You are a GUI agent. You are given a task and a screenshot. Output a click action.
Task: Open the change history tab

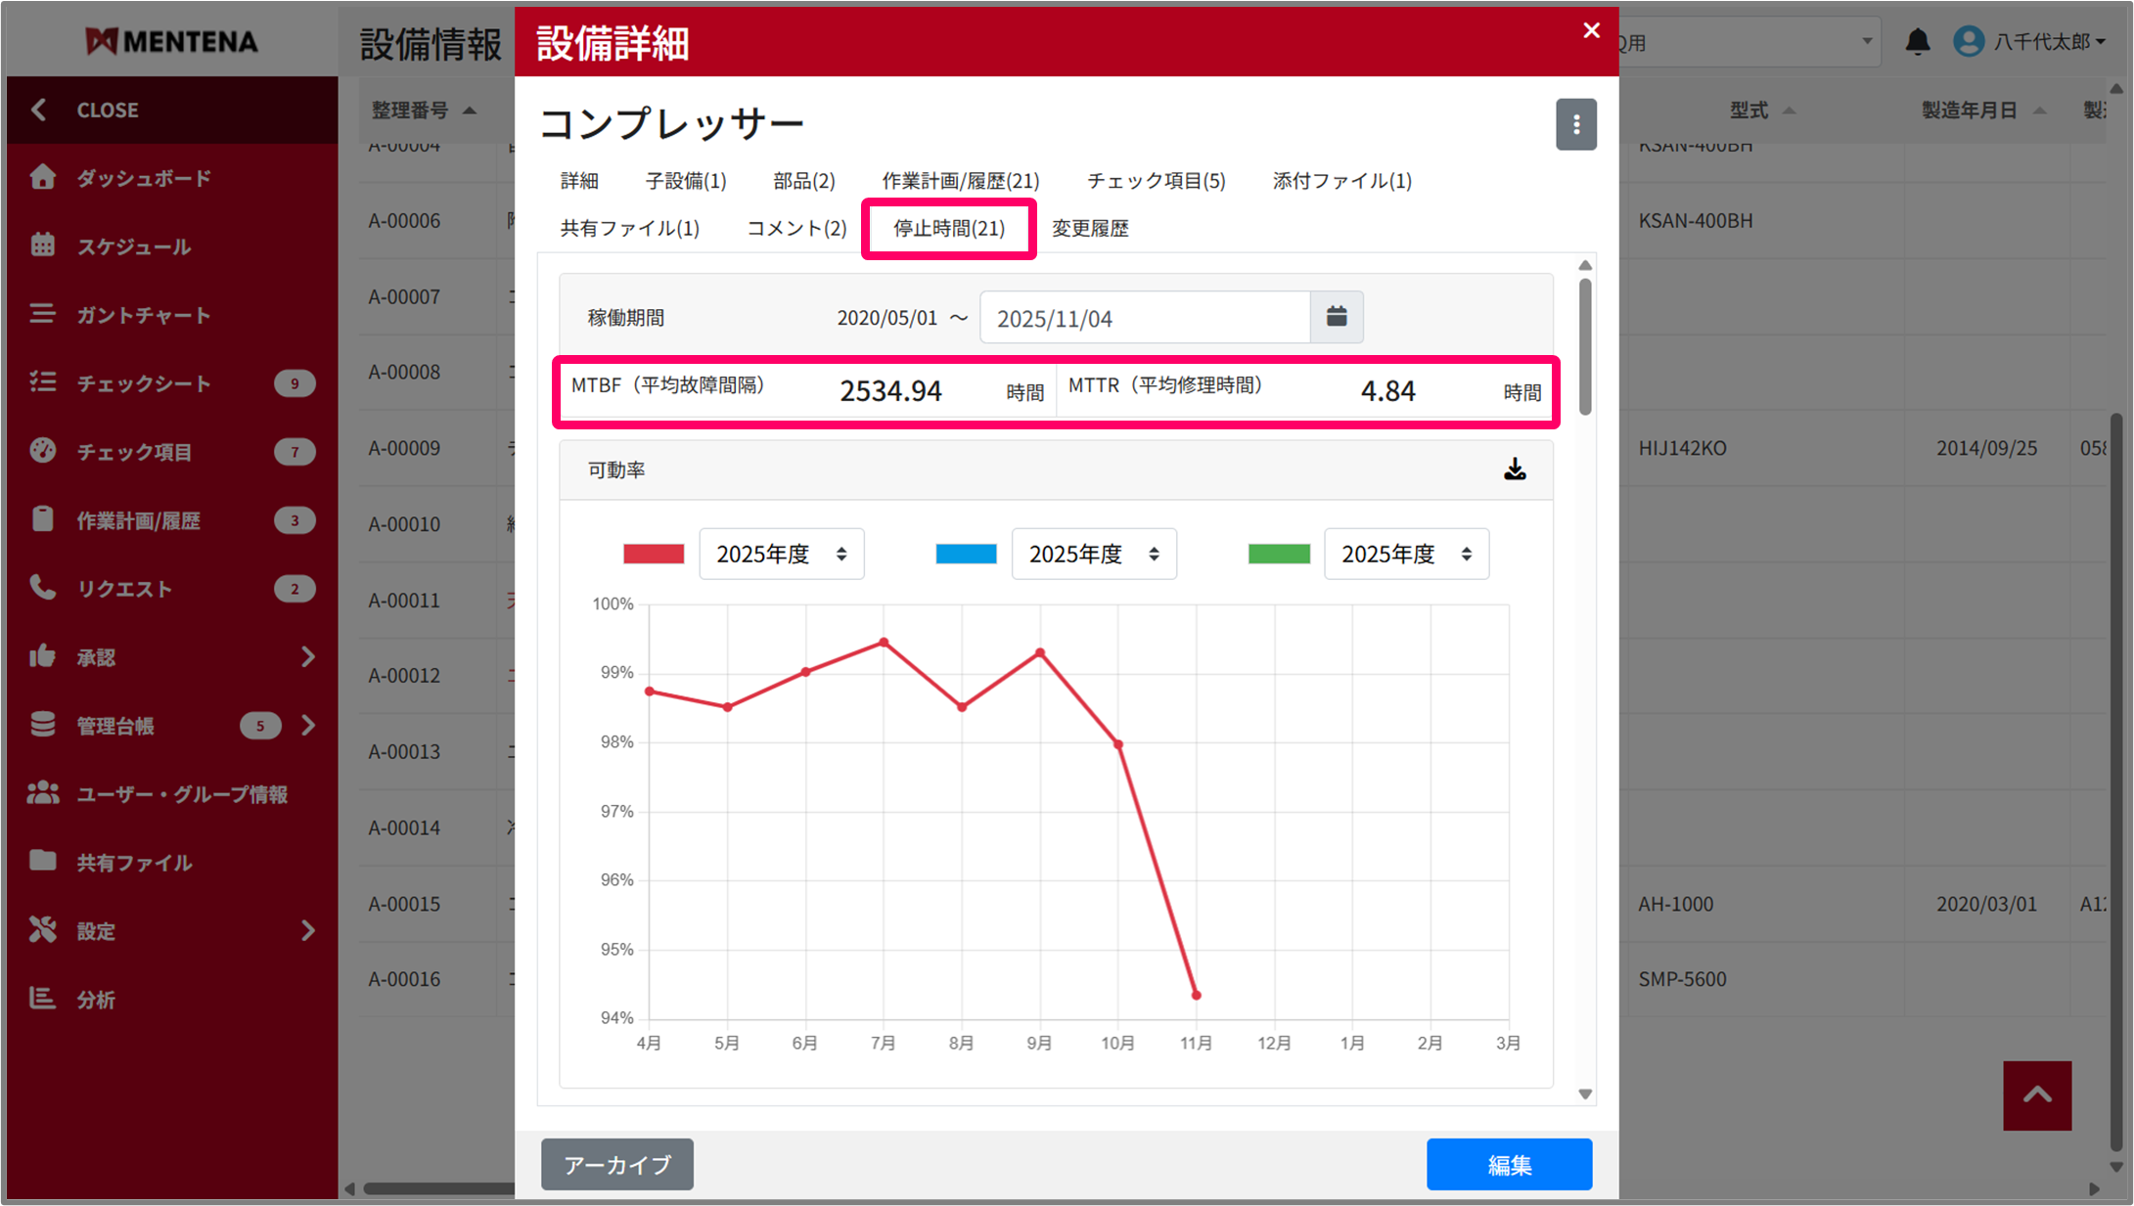coord(1090,229)
